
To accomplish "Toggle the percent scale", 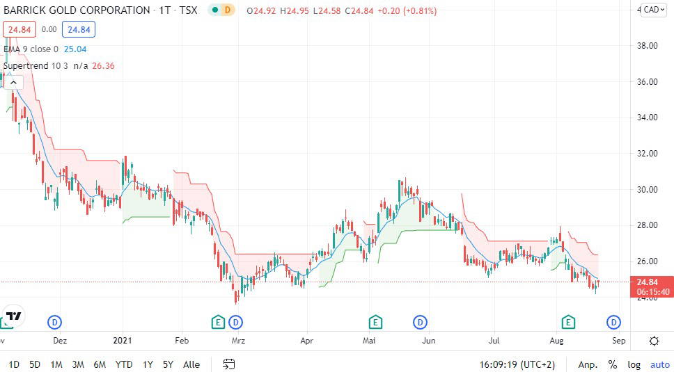I will click(613, 365).
